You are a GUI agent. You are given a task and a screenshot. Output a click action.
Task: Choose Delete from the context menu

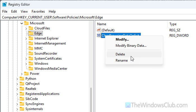(134, 54)
